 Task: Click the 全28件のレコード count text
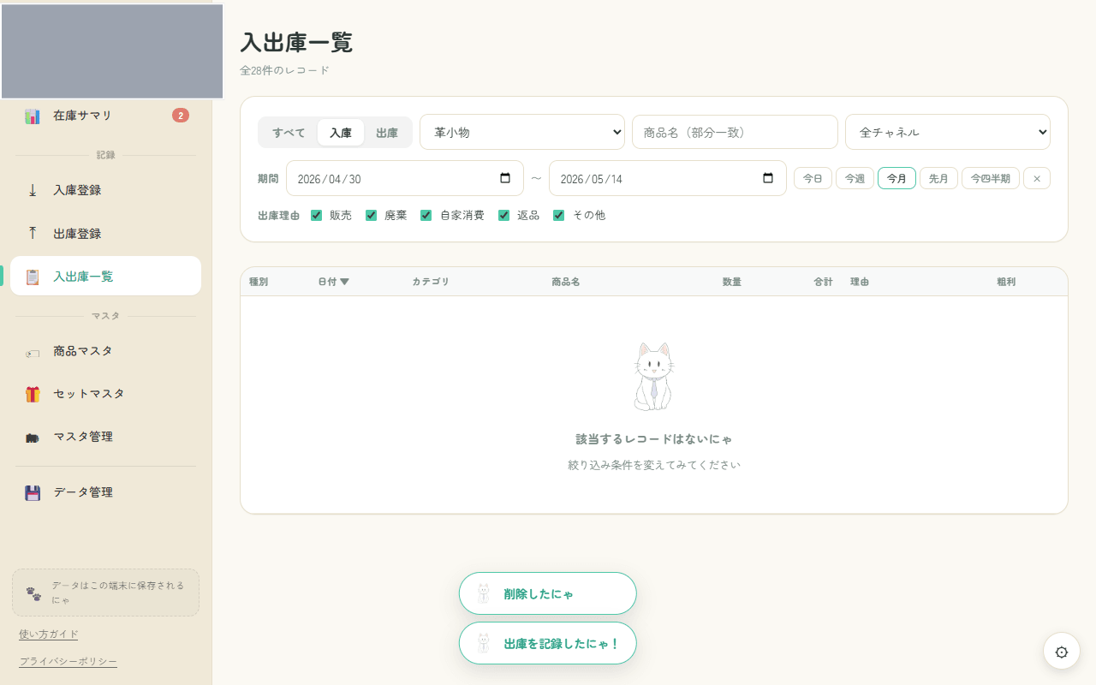pyautogui.click(x=285, y=70)
